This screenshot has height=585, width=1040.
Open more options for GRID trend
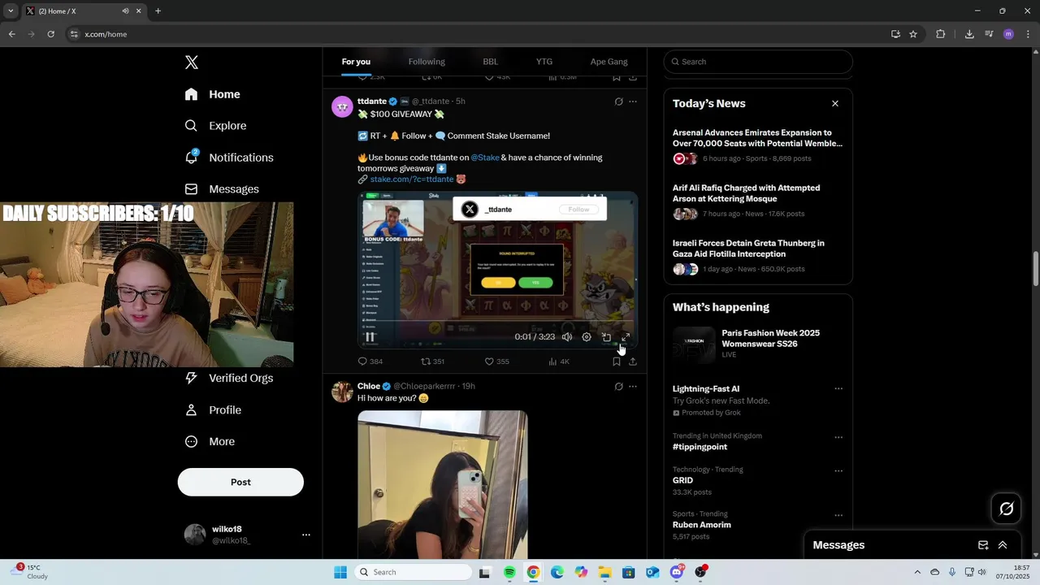coord(838,470)
